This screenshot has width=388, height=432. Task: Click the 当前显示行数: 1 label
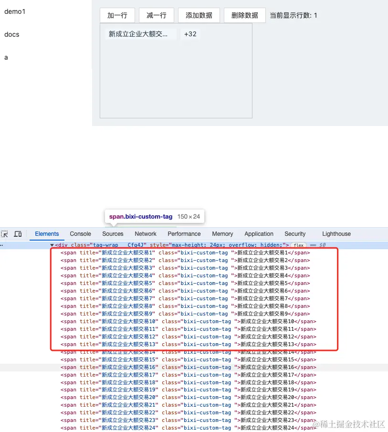click(x=294, y=15)
